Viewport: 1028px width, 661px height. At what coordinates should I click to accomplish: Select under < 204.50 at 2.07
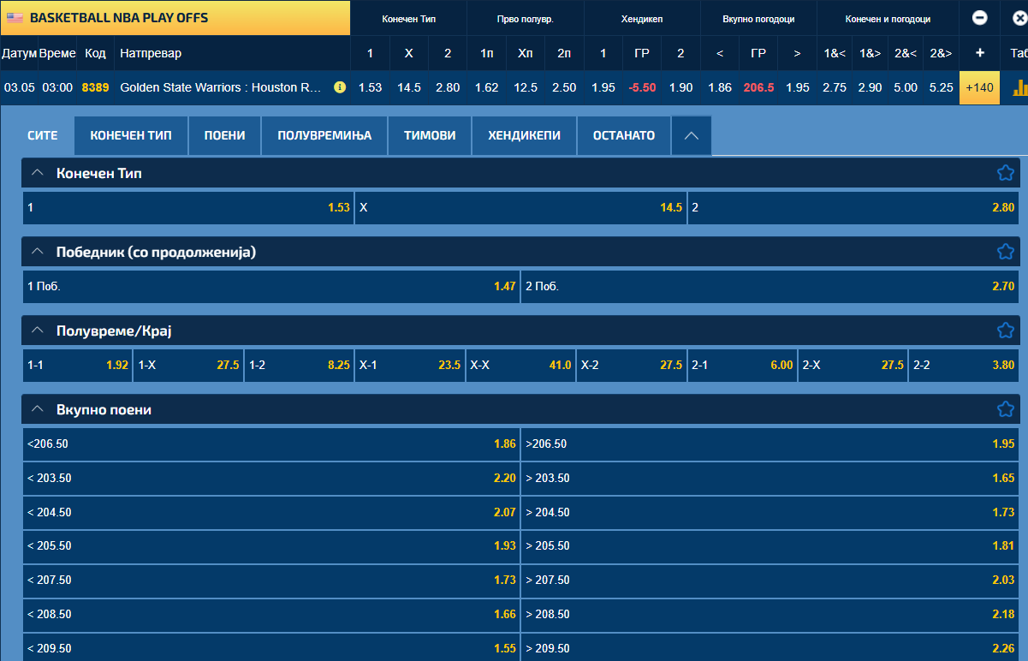tap(271, 512)
